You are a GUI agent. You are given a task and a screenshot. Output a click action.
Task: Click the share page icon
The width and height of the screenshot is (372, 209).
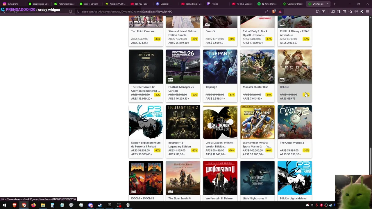pyautogui.click(x=267, y=12)
